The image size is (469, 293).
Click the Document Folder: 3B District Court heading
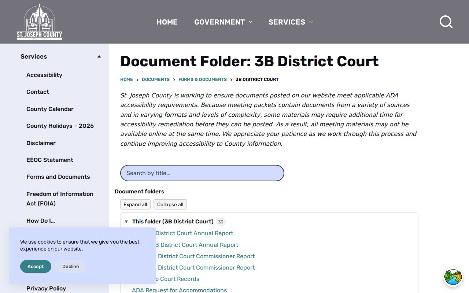click(x=250, y=61)
